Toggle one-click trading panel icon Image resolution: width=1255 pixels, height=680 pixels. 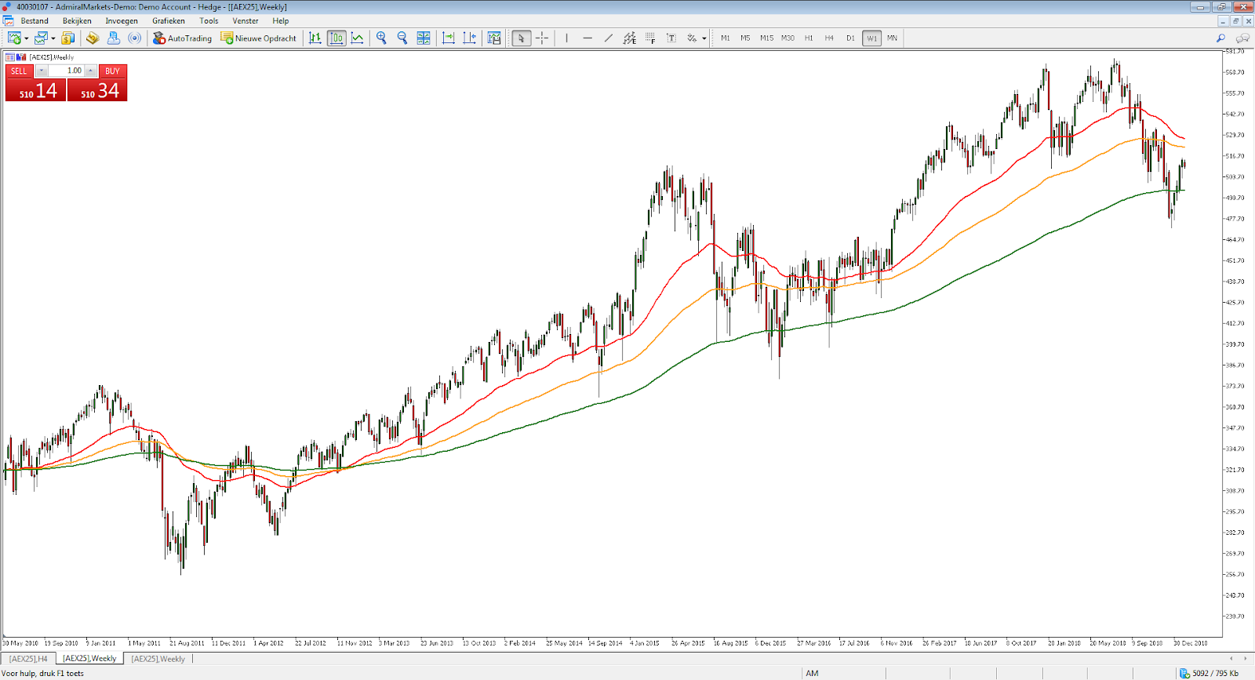[x=10, y=57]
